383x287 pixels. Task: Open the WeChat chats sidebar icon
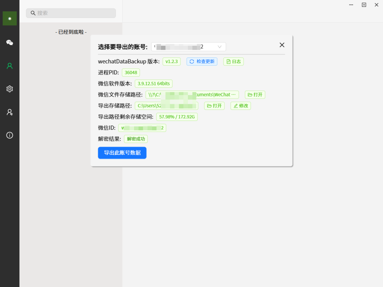pyautogui.click(x=10, y=43)
